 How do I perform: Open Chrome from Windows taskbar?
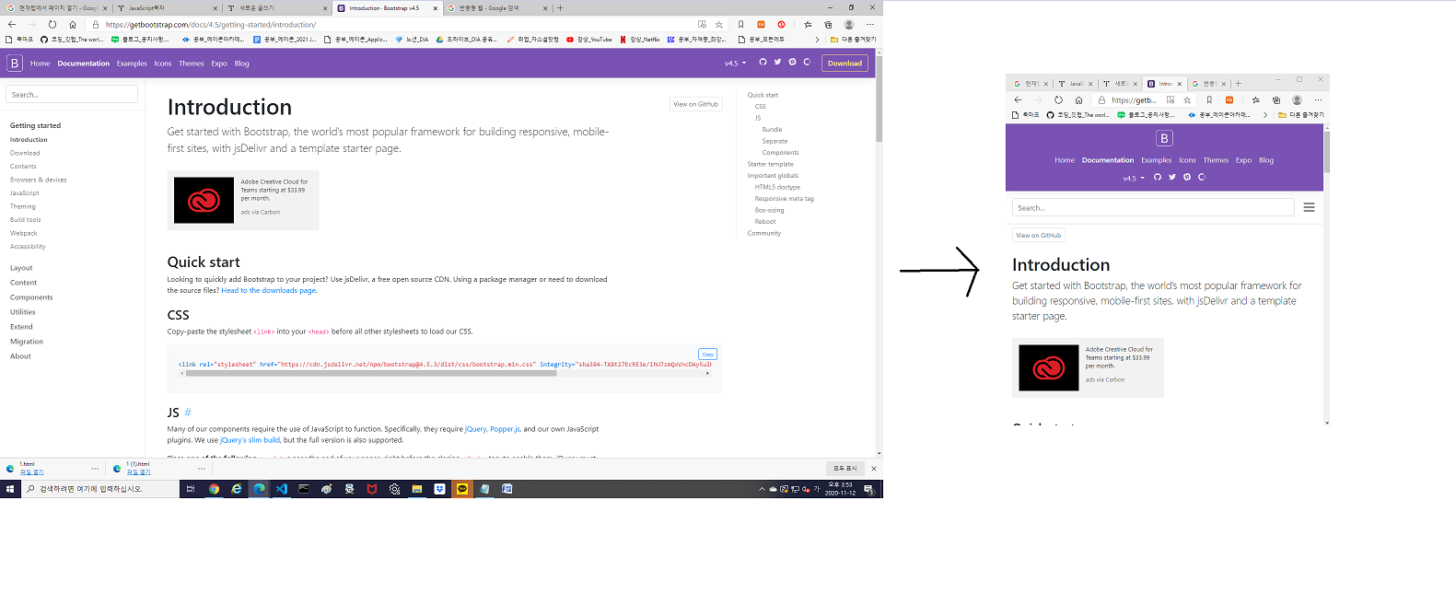coord(214,489)
